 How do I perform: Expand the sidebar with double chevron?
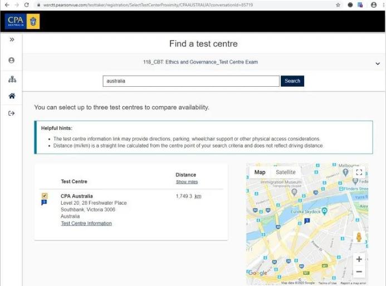(x=12, y=40)
